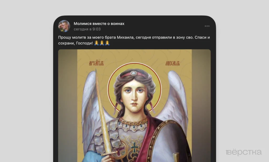This screenshot has height=162, width=269.
Task: Click the post text about brother Михаил
Action: pyautogui.click(x=134, y=40)
